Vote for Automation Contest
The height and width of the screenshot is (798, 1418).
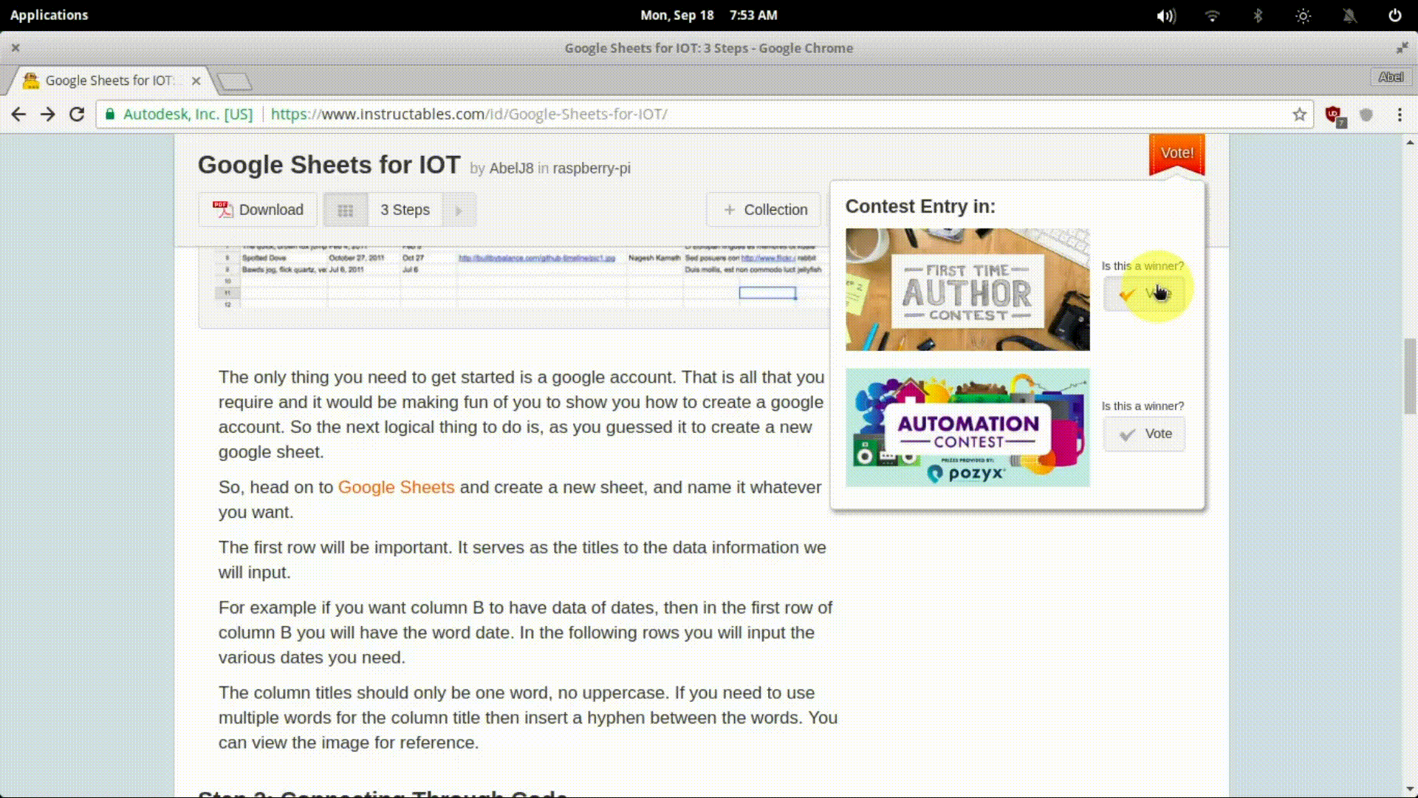(x=1144, y=434)
